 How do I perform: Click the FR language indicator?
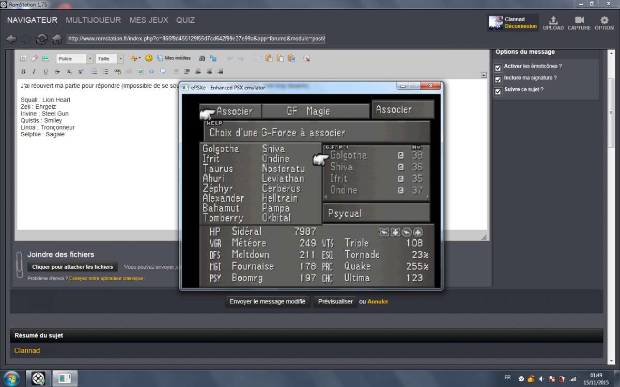508,379
